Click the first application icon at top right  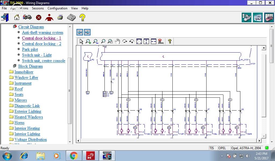click(x=247, y=17)
